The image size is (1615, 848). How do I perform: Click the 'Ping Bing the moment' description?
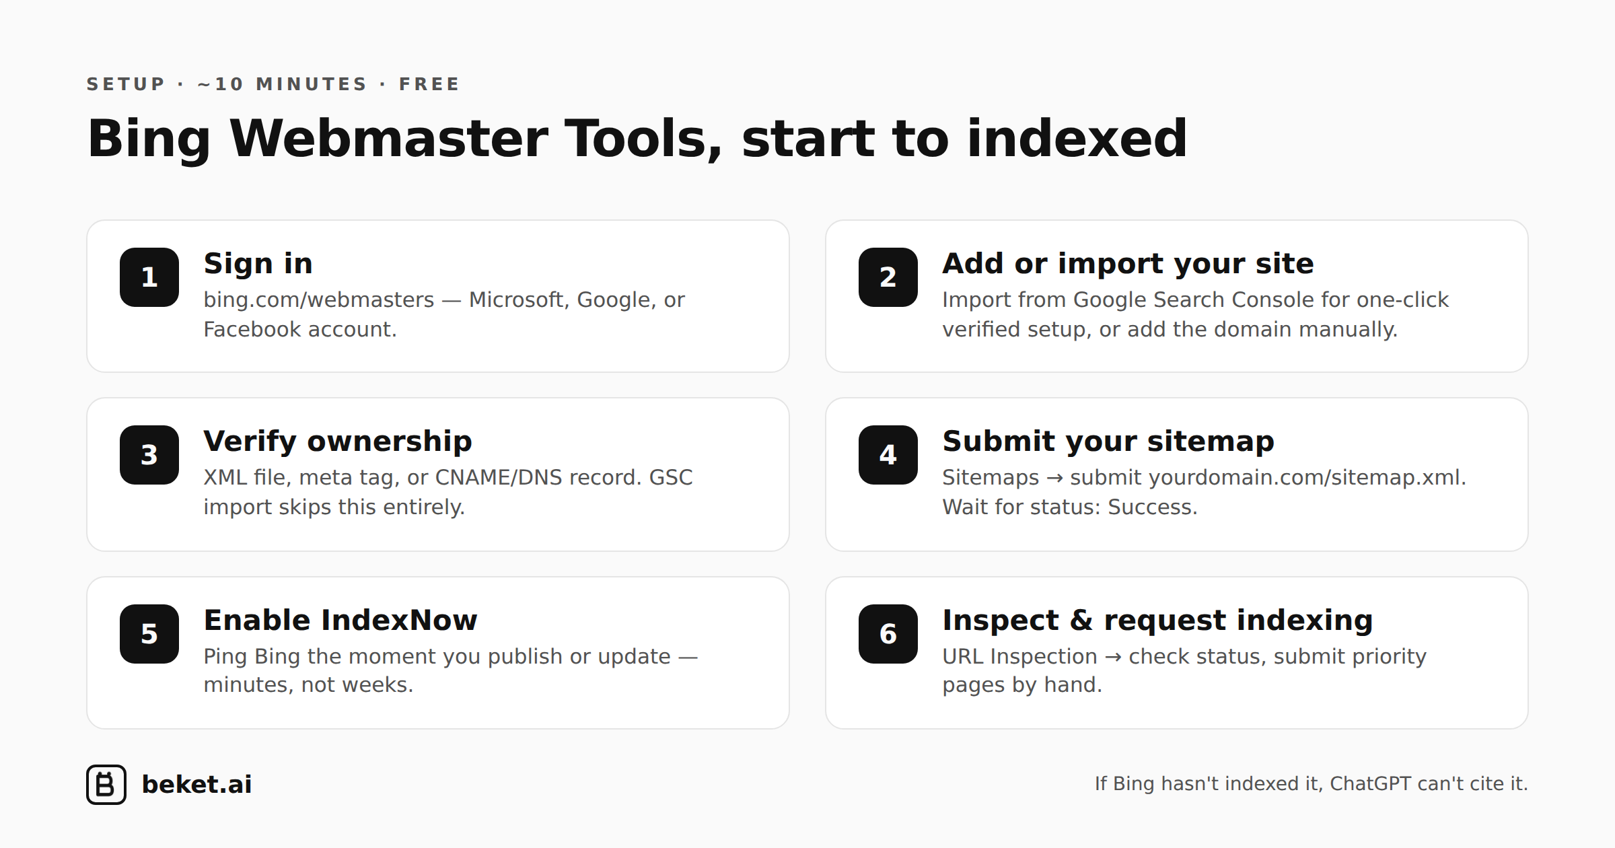tap(451, 670)
